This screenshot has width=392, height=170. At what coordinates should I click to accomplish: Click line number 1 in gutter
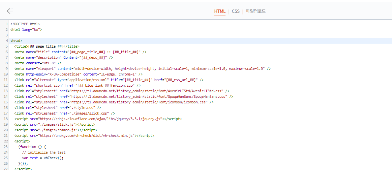(x=7, y=24)
